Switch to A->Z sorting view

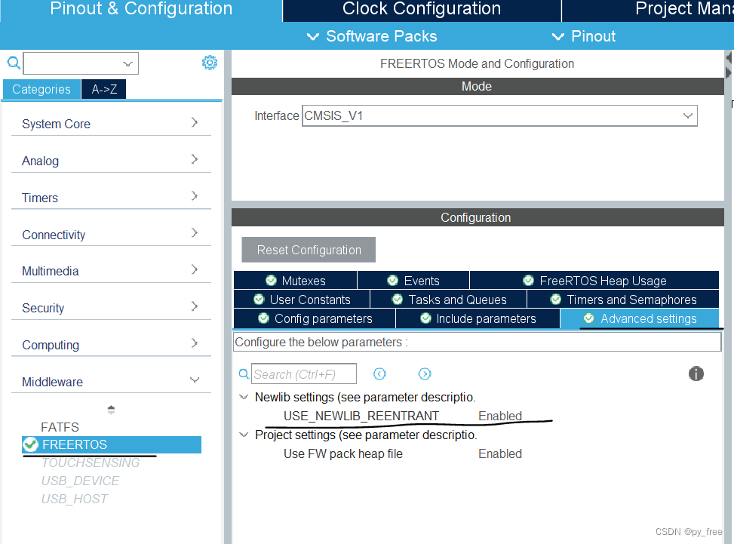[103, 89]
